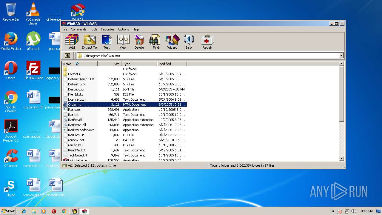Click file list scrollbar down arrow
Image resolution: width=382 pixels, height=215 pixels.
[x=341, y=159]
